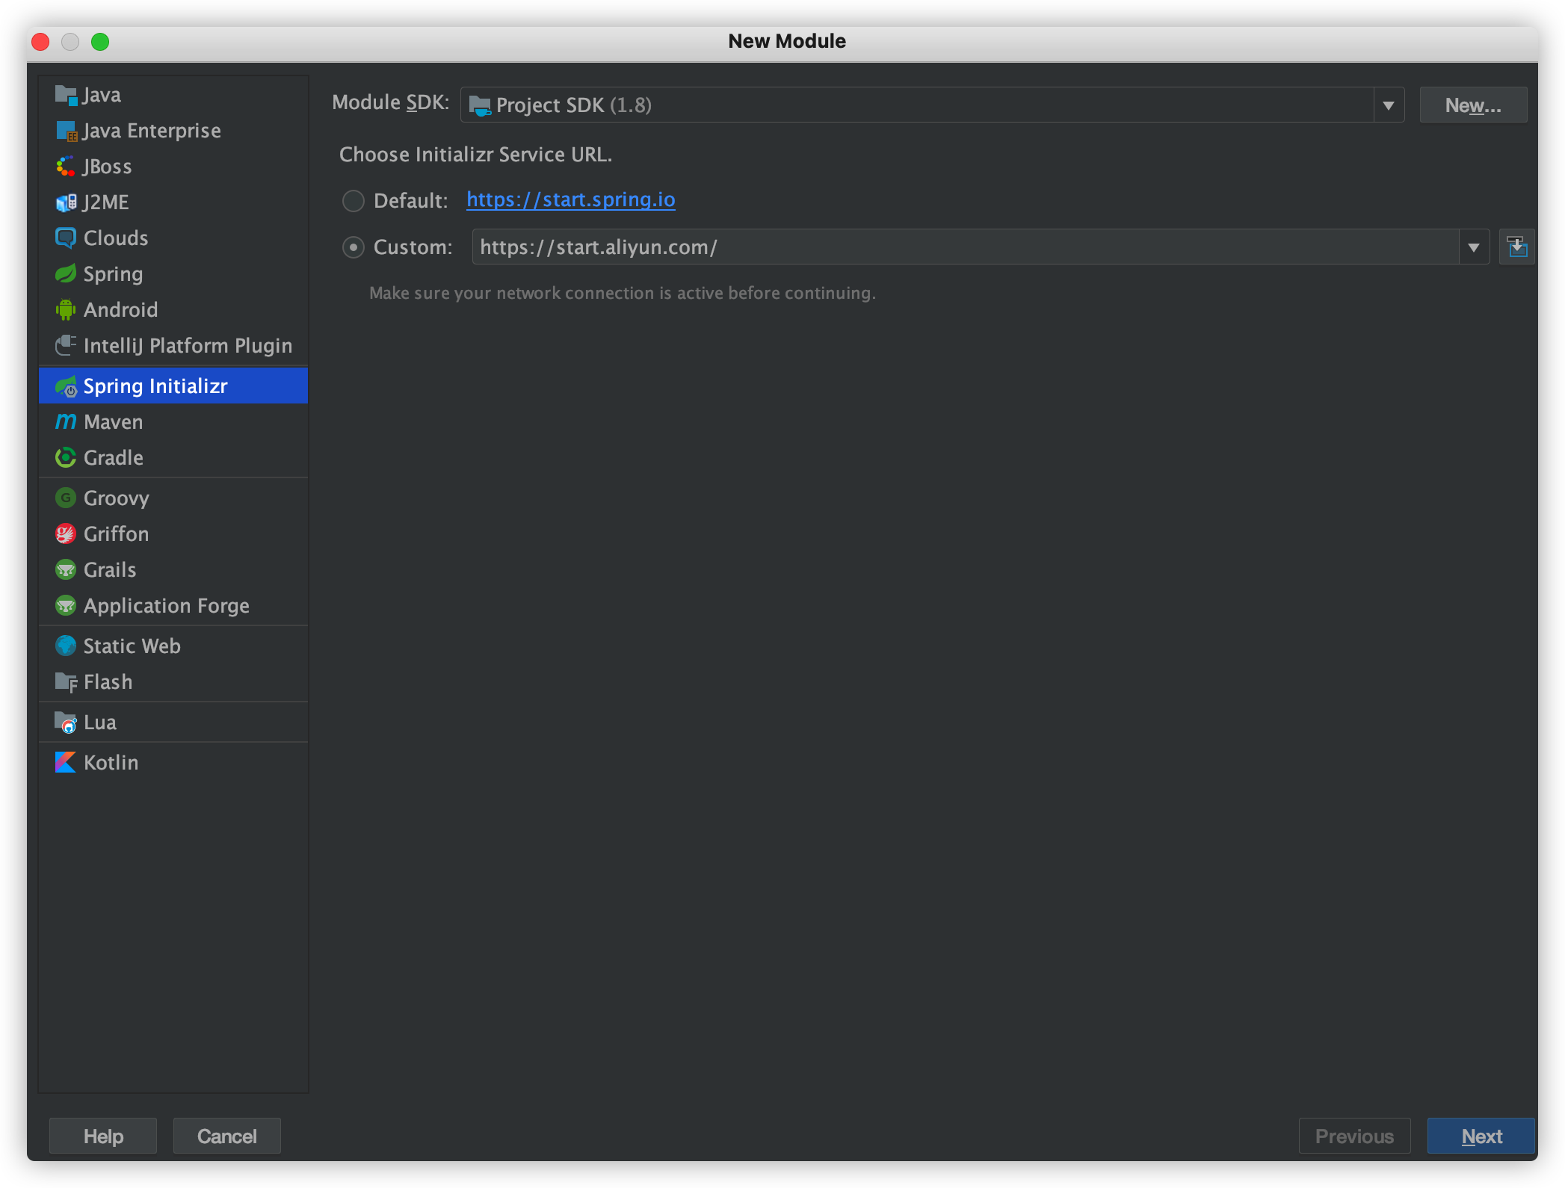Screen dimensions: 1565x1188
Task: Click the Java Enterprise icon
Action: [66, 131]
